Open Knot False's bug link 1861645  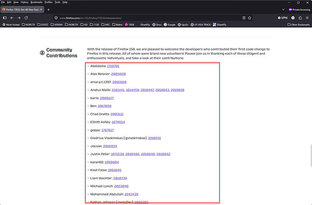coord(114,170)
